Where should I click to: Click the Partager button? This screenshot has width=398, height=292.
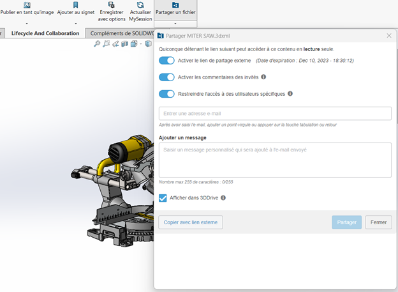click(346, 222)
